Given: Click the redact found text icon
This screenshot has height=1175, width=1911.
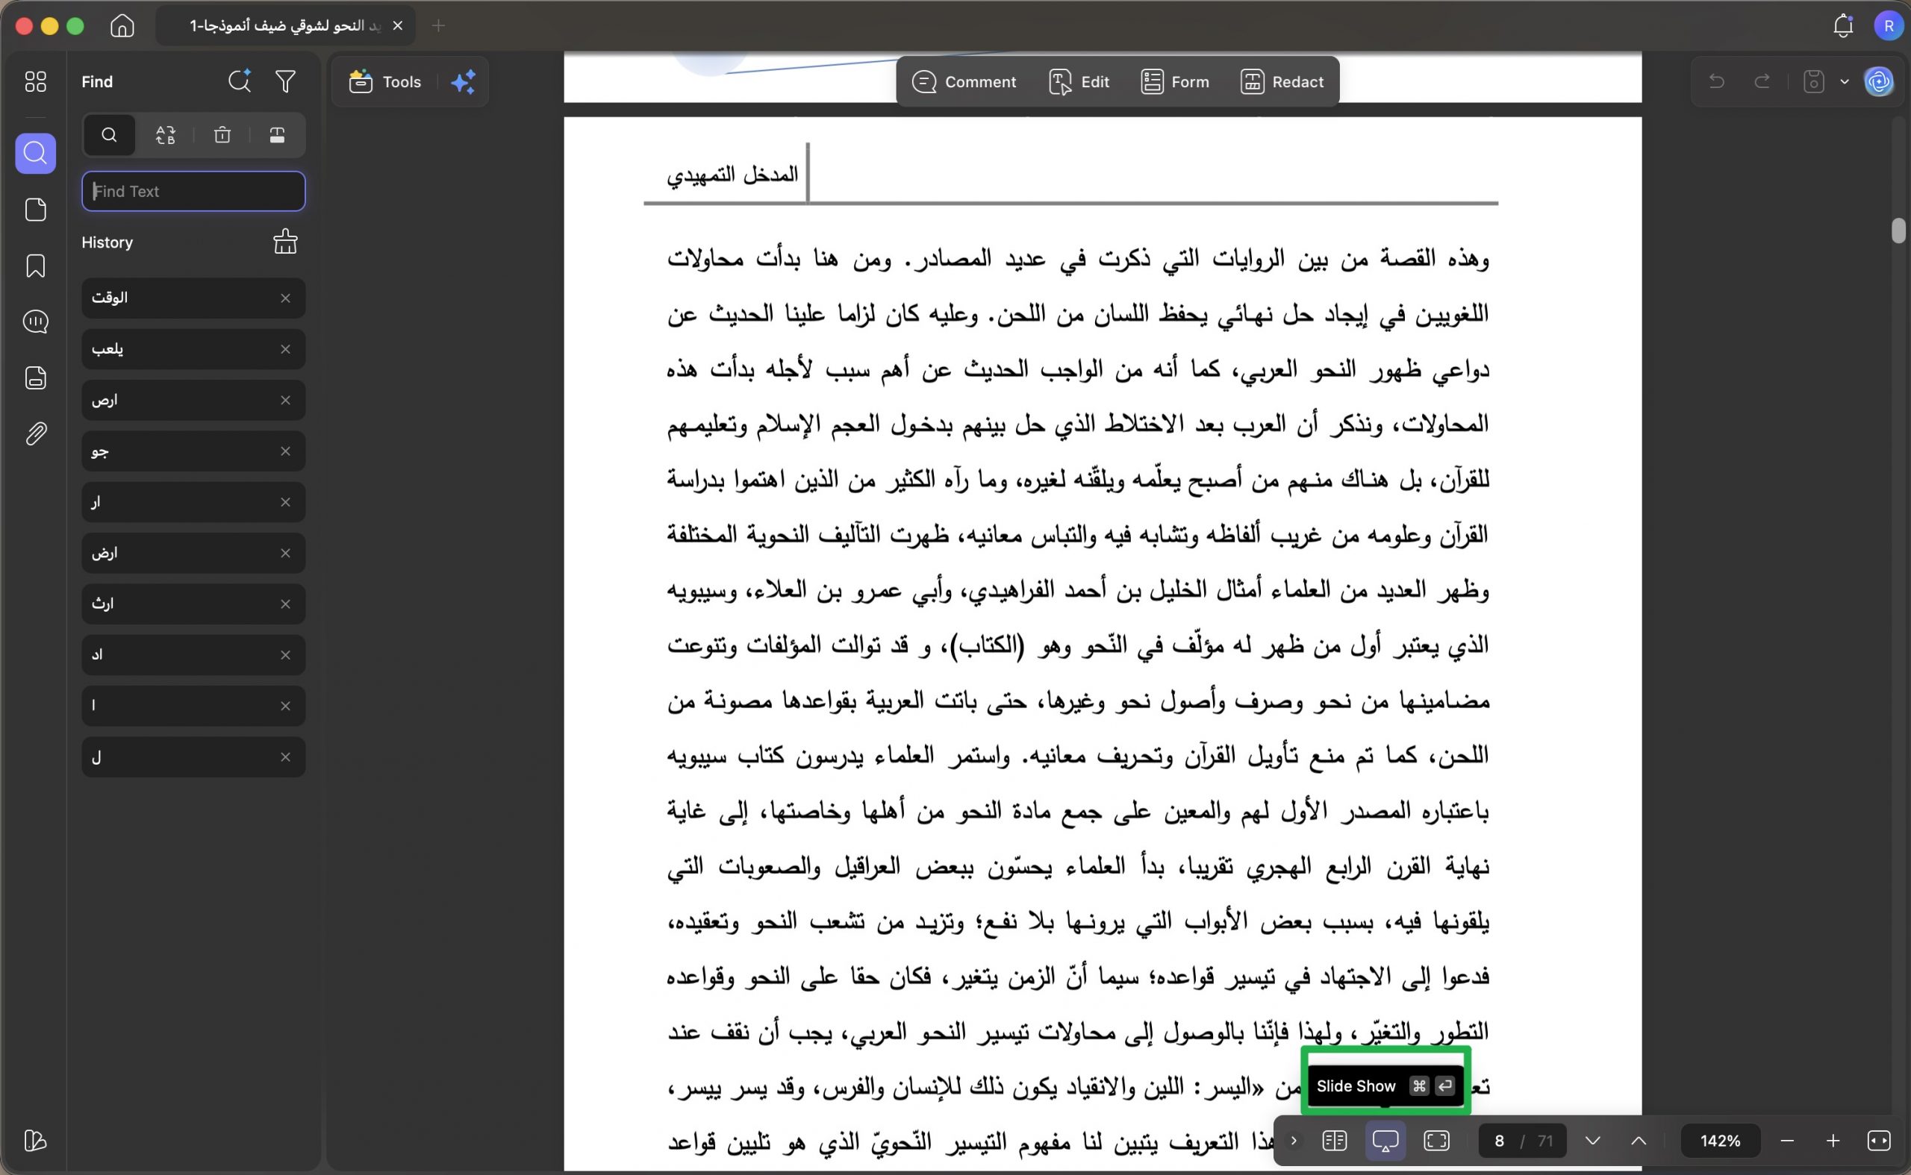Looking at the screenshot, I should tap(277, 135).
